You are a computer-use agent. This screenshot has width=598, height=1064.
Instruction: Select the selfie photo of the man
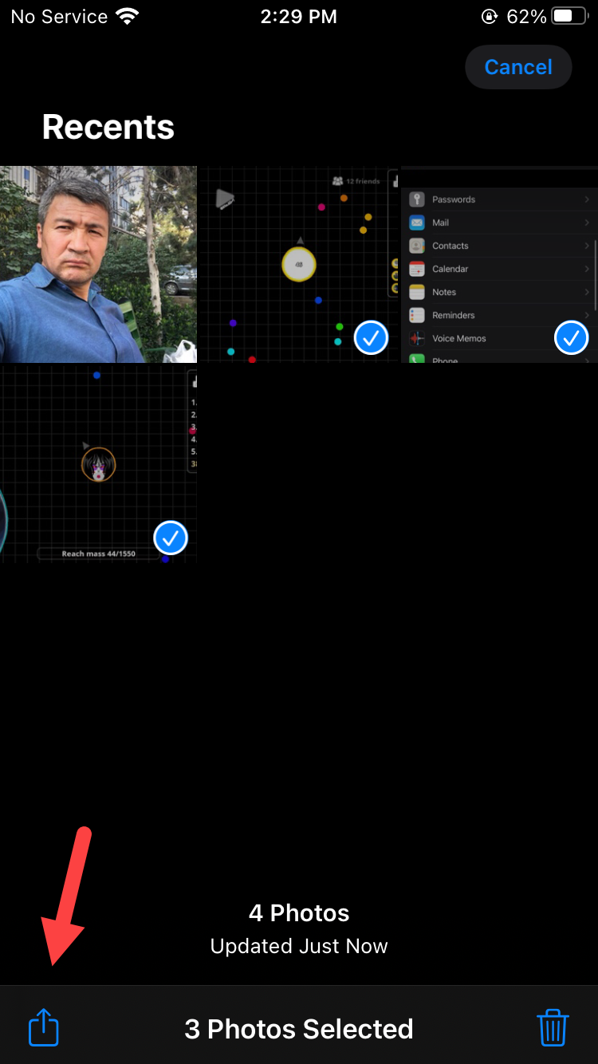[x=98, y=264]
